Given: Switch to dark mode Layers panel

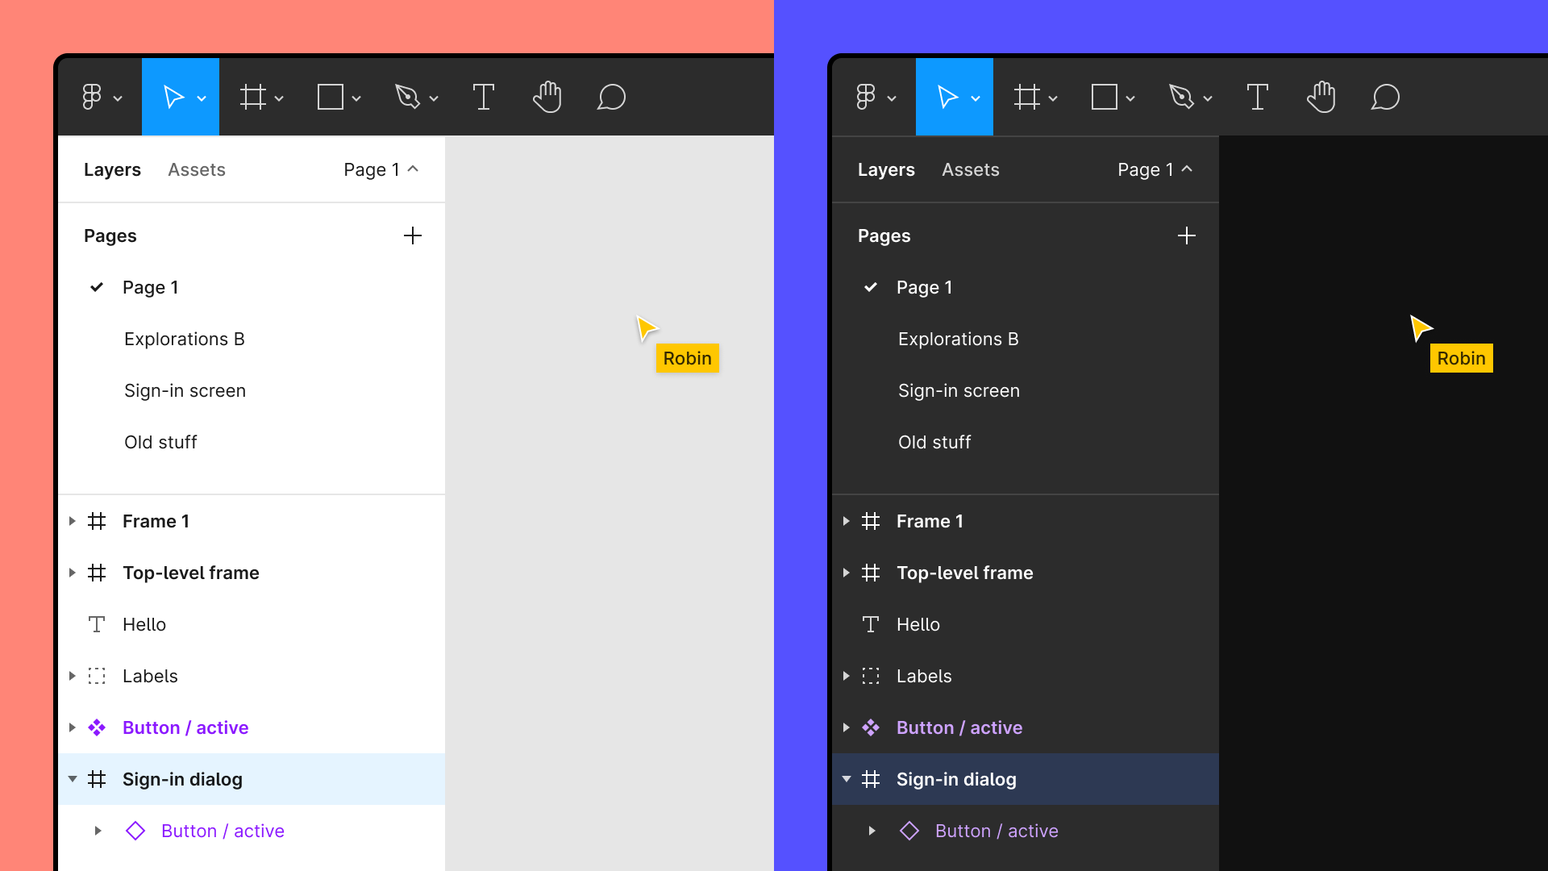Looking at the screenshot, I should [887, 169].
